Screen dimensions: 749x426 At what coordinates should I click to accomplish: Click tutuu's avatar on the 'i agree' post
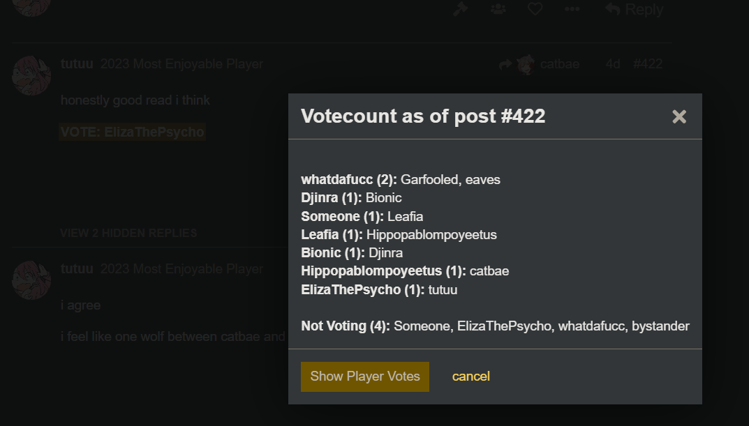pos(31,280)
